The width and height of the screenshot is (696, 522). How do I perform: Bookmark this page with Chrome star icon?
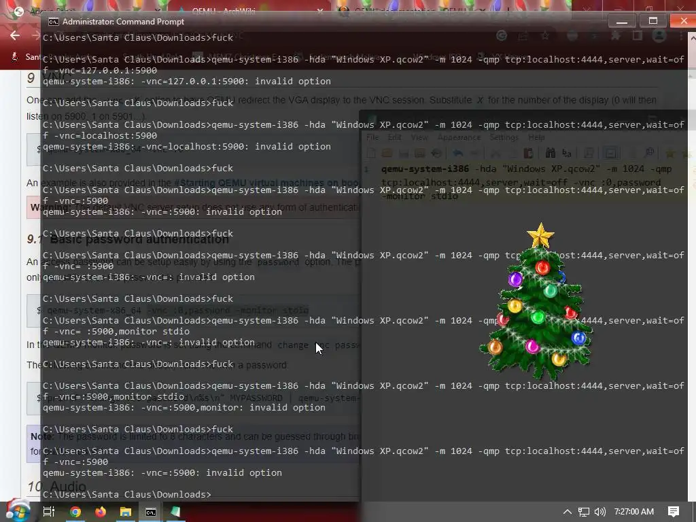tap(545, 36)
